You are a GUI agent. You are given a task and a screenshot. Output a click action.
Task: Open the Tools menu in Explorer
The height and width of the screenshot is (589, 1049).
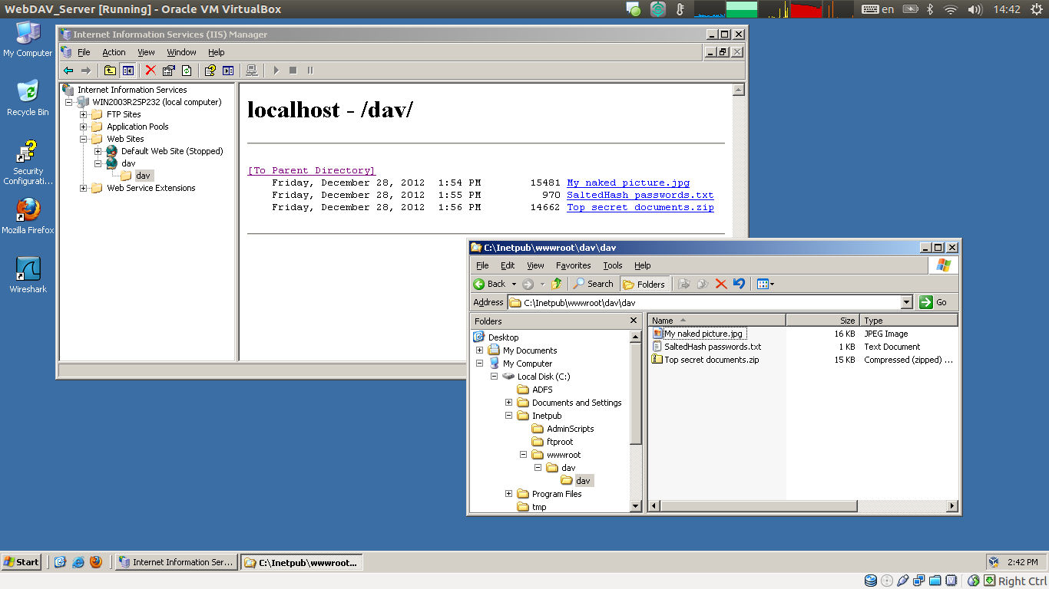tap(613, 265)
